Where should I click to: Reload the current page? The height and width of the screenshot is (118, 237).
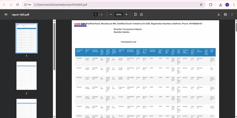tap(17, 5)
